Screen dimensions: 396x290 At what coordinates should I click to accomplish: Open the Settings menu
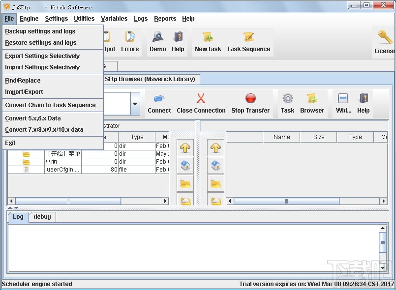[56, 19]
